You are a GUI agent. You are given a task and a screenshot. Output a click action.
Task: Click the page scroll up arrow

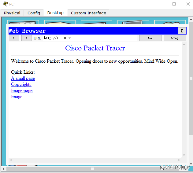[x=184, y=44]
